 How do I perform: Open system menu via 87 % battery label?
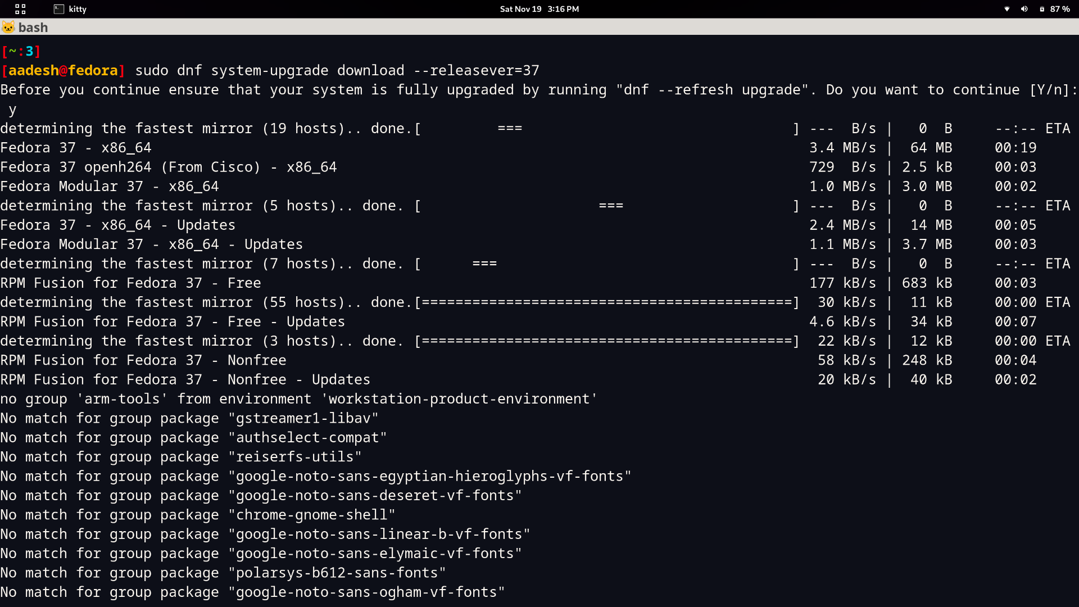1060,9
